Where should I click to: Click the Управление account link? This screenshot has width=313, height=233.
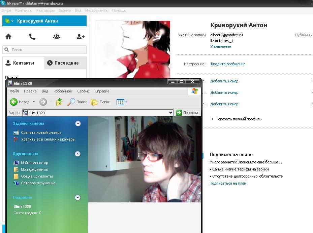coord(221,46)
